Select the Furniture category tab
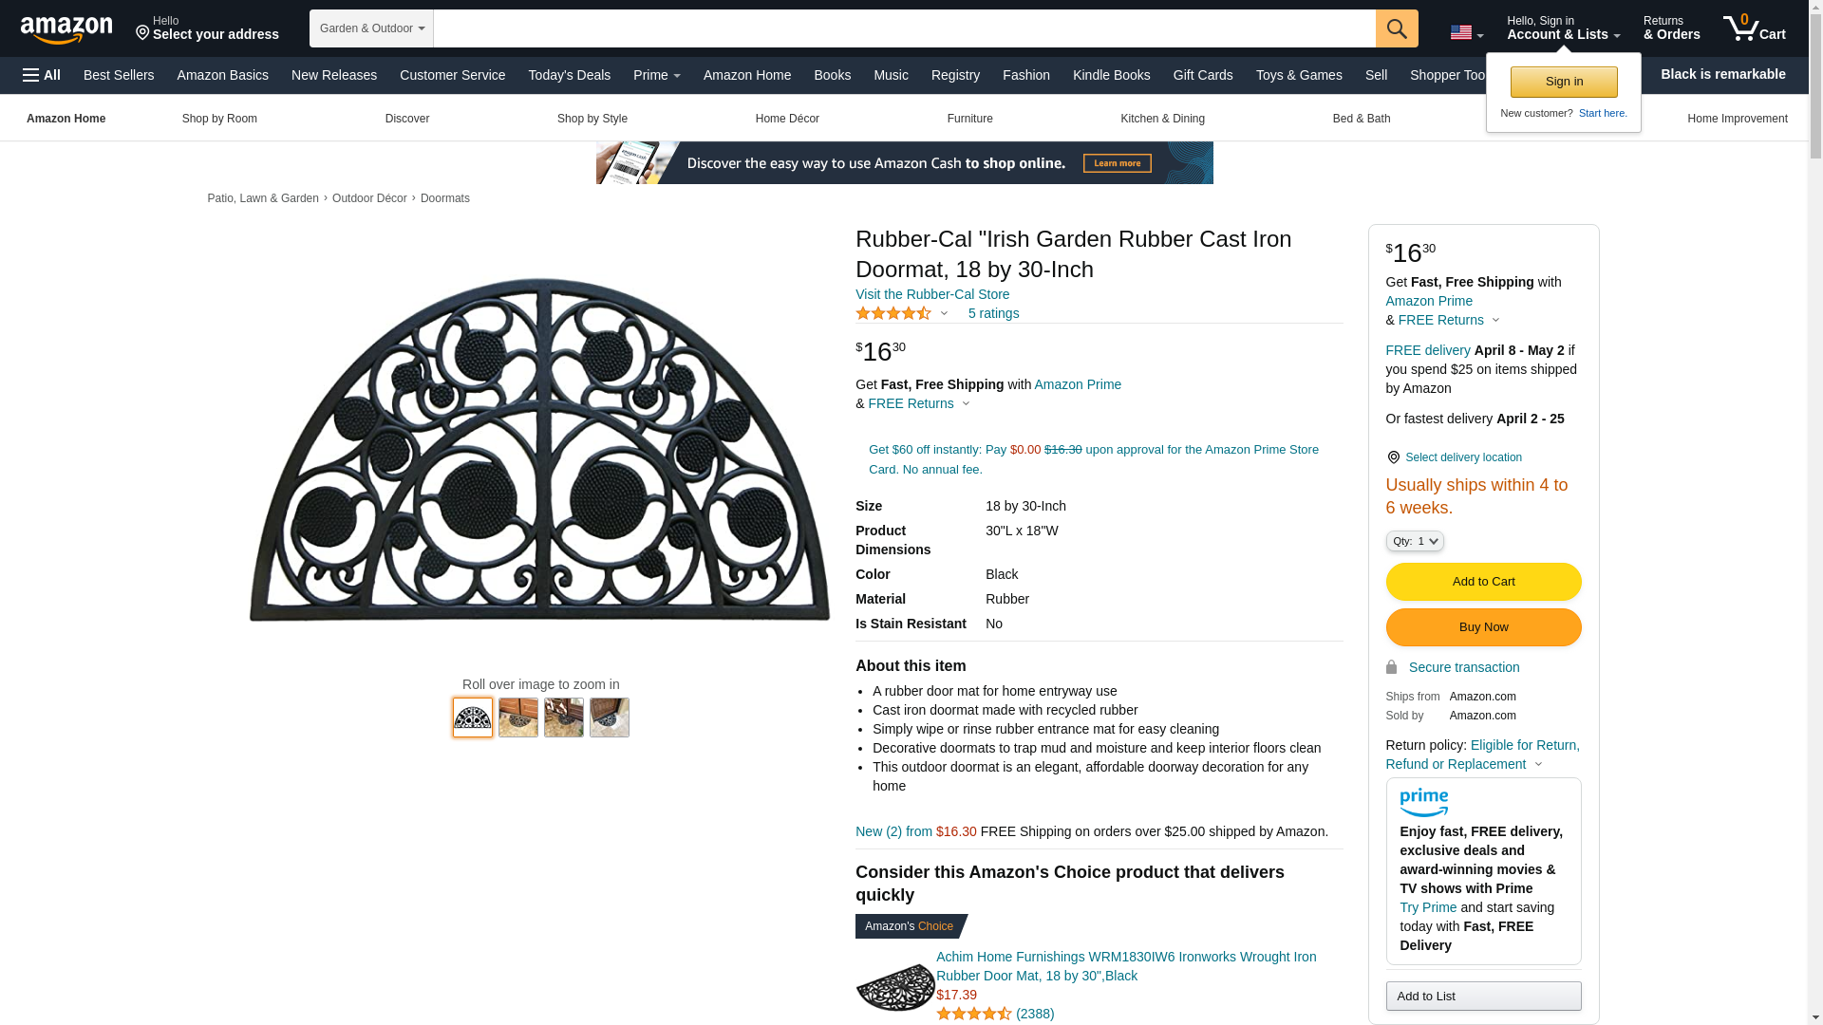 969,119
